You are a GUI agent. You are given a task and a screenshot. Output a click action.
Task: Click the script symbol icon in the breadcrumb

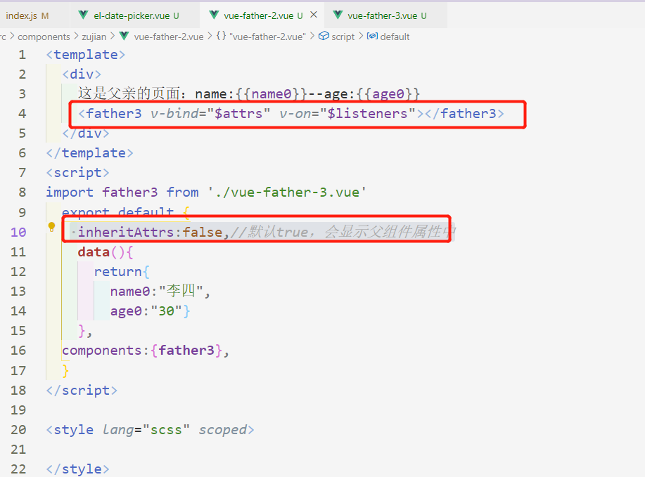(x=324, y=37)
